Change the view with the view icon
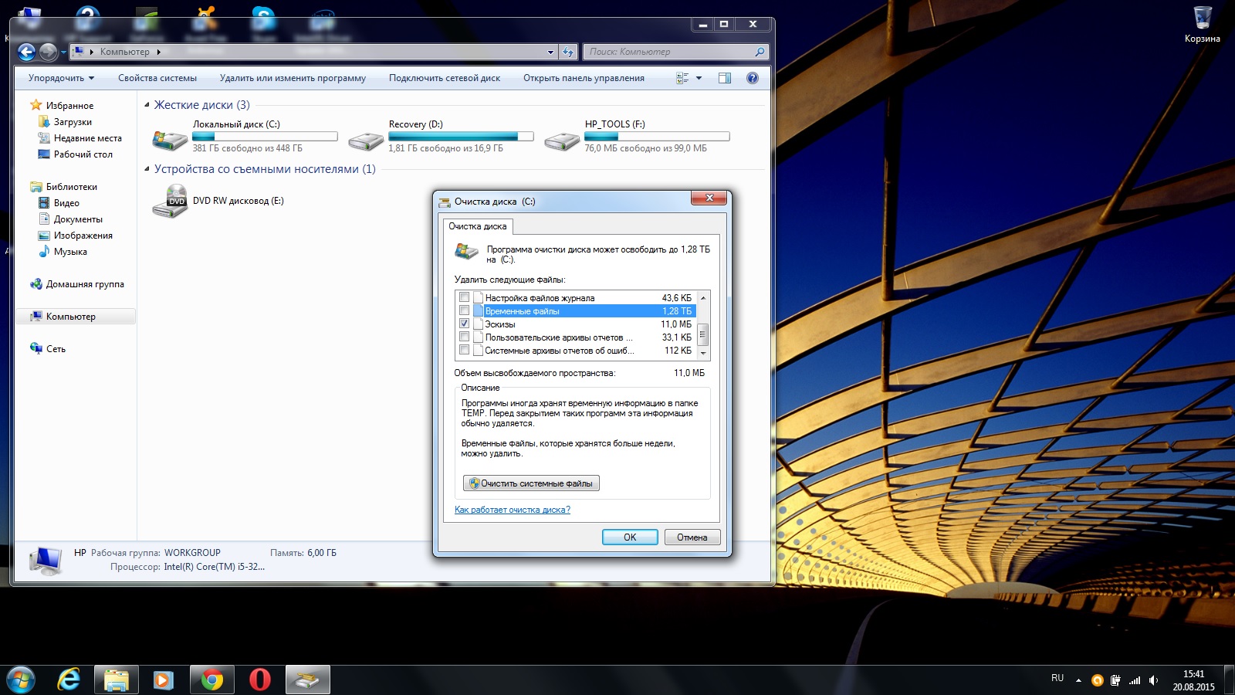 (682, 78)
